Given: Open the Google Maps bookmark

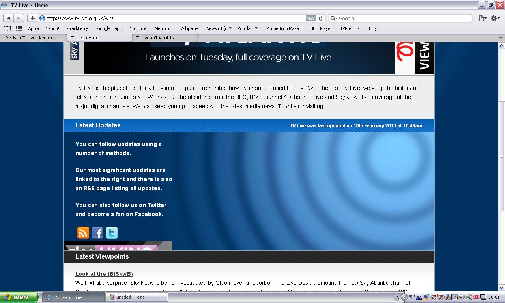Looking at the screenshot, I should [x=109, y=28].
